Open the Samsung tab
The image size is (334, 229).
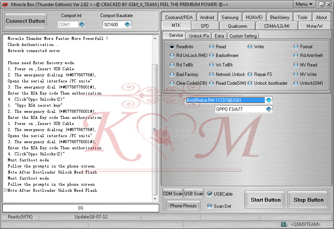[230, 17]
